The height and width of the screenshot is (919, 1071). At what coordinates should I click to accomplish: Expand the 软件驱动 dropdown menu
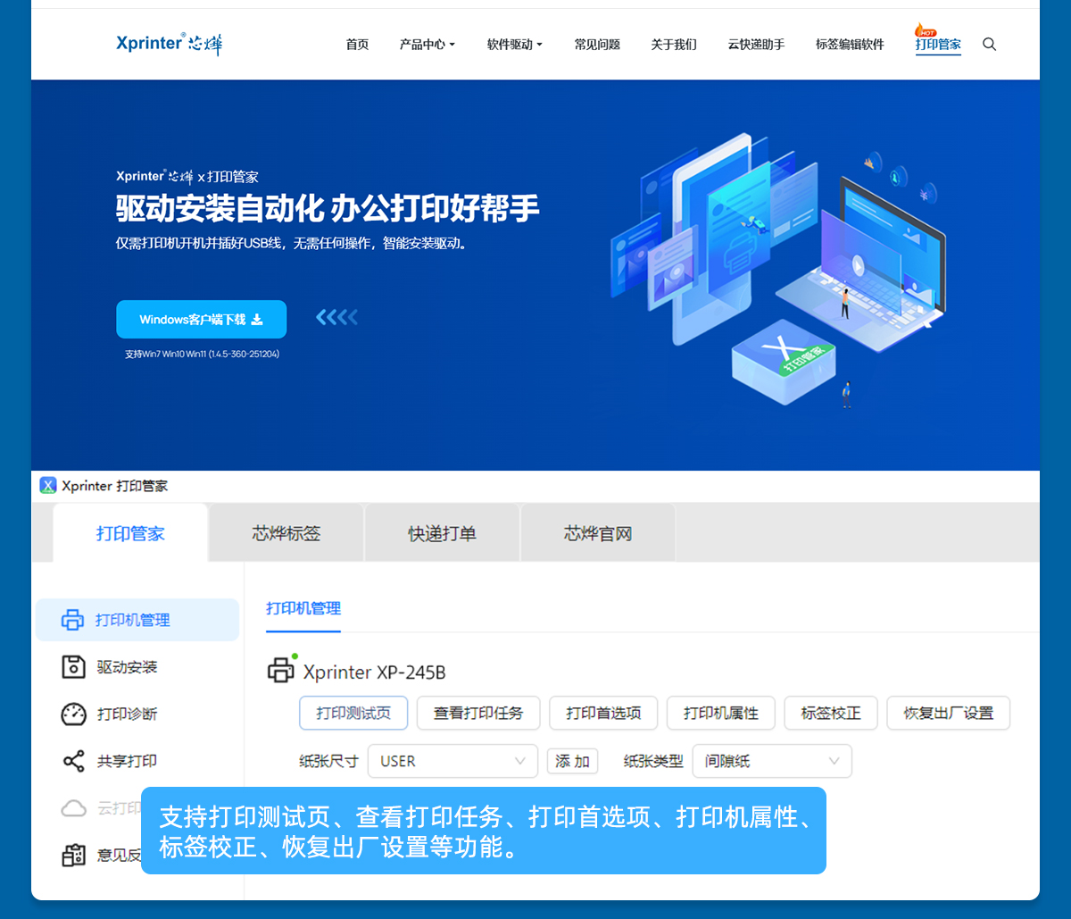tap(514, 45)
